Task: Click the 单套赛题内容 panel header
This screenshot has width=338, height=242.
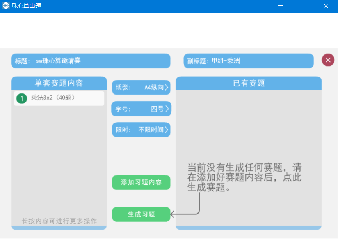Action: (59, 83)
